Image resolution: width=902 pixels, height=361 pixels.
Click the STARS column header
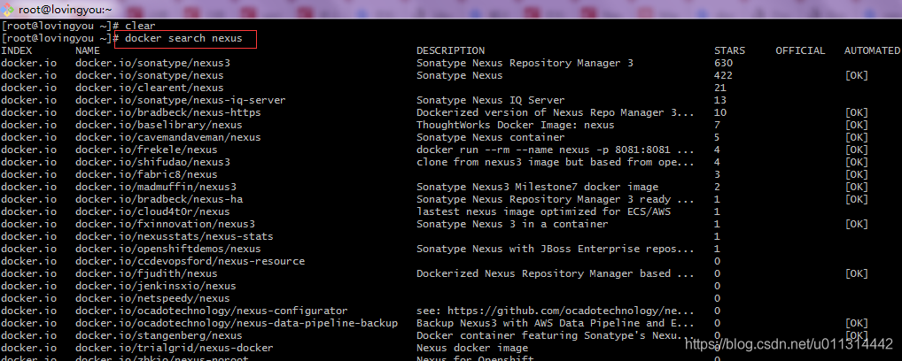coord(729,50)
